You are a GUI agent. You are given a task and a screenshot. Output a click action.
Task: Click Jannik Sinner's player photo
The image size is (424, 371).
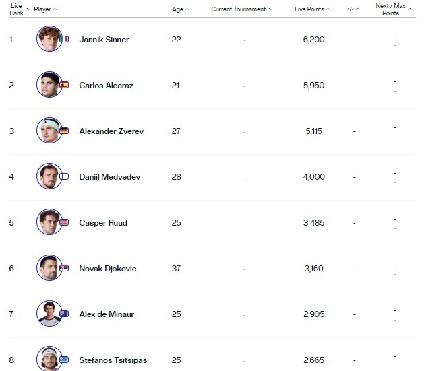pos(48,39)
